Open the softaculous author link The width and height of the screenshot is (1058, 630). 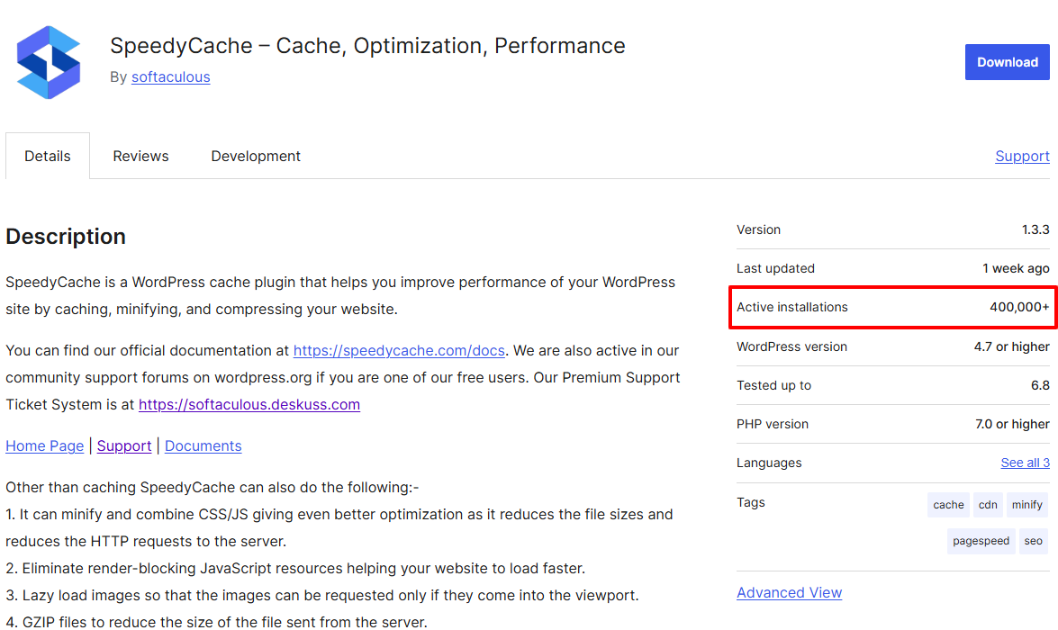[171, 76]
